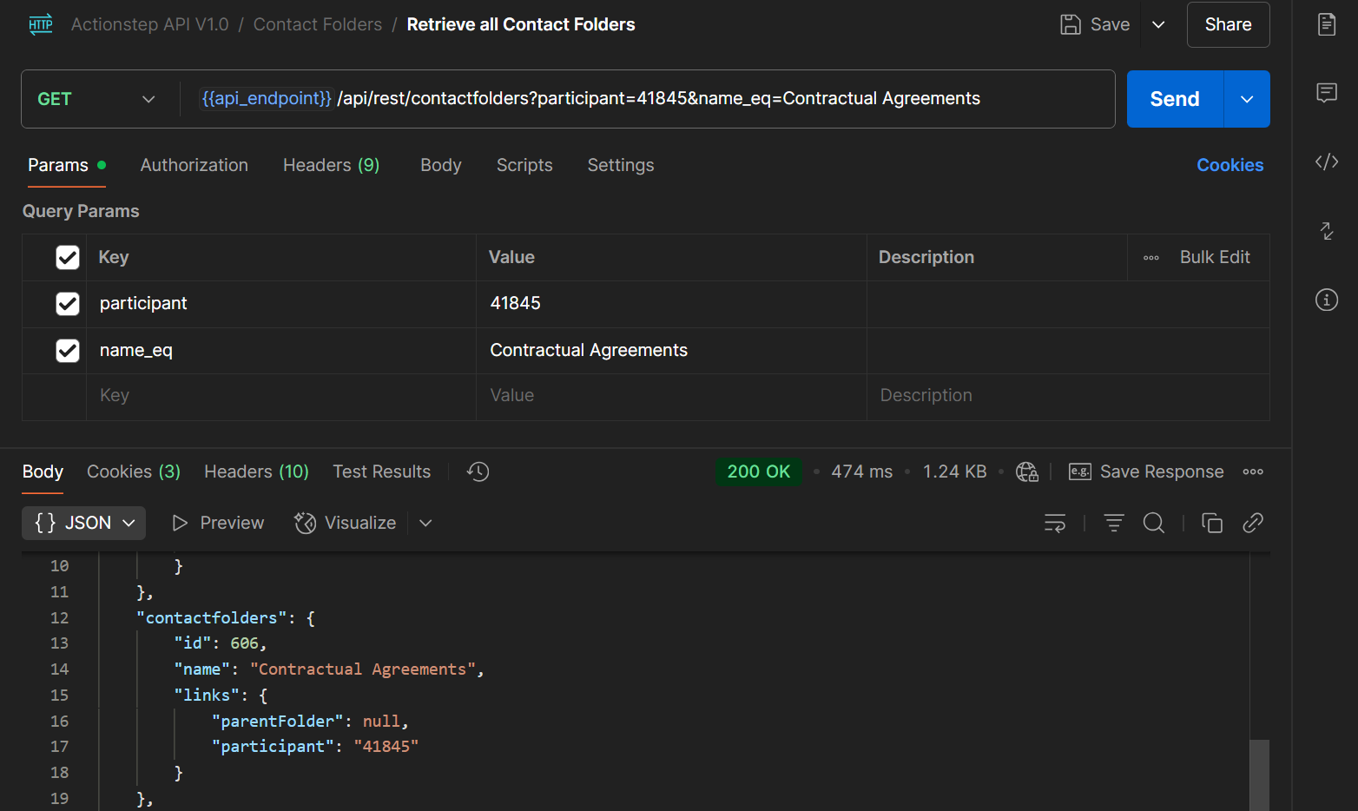
Task: Open the request info icon
Action: tap(1327, 300)
